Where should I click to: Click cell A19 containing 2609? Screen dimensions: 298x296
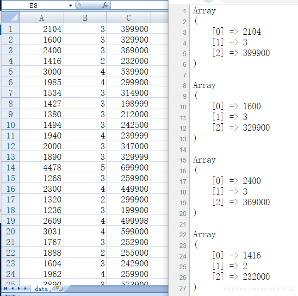click(x=42, y=220)
